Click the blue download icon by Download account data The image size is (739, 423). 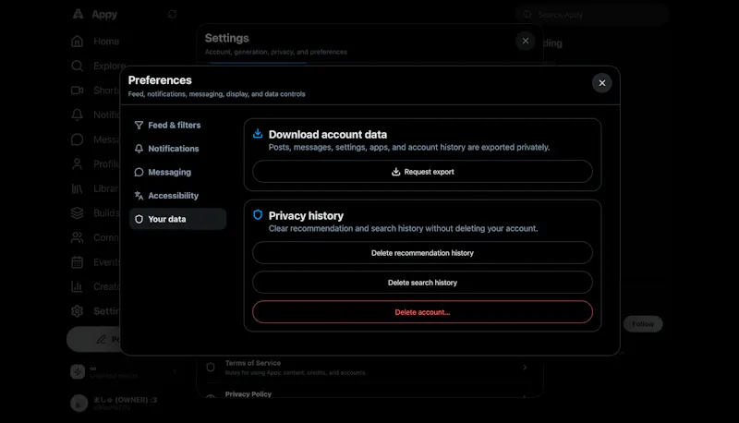click(x=258, y=134)
